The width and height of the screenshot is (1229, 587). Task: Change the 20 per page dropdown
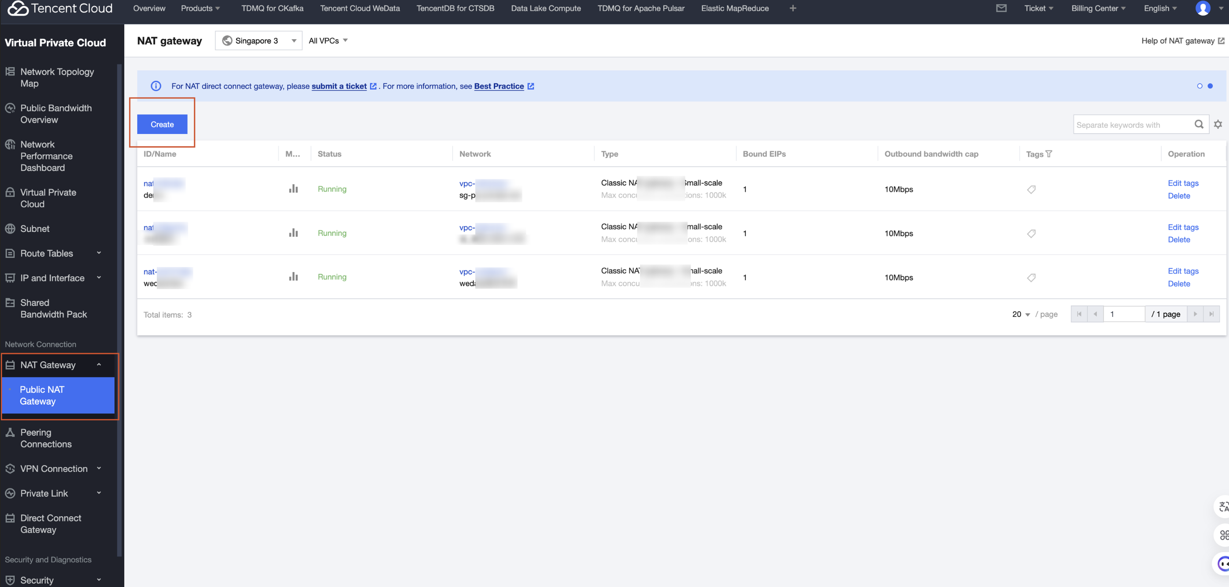(x=1021, y=314)
